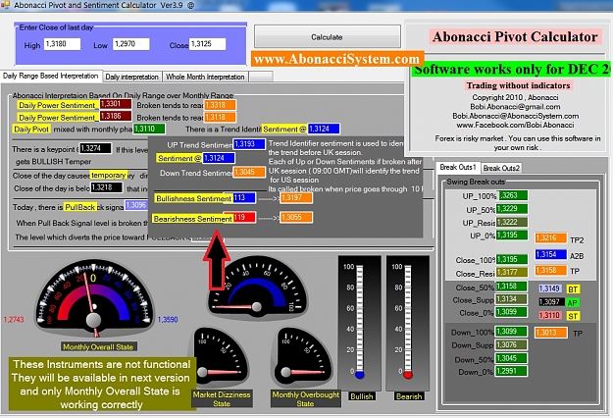This screenshot has width=613, height=418.
Task: Click the blue-arc speedometer gauge
Action: pos(258,287)
